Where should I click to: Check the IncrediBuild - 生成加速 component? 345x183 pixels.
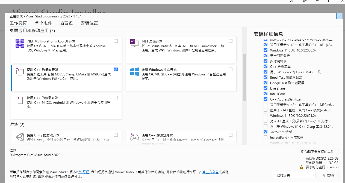pyautogui.click(x=266, y=137)
